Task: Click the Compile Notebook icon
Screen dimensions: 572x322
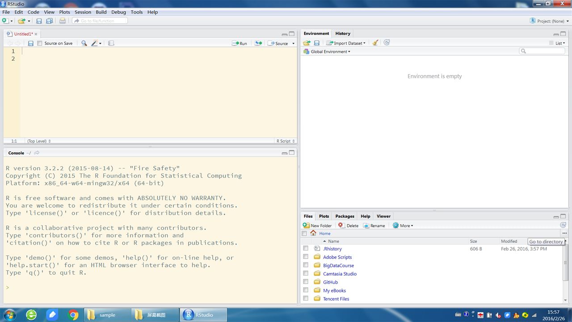Action: [x=111, y=43]
